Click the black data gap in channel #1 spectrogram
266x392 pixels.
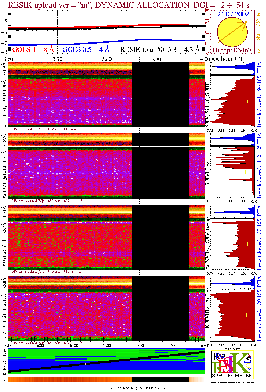(161, 101)
